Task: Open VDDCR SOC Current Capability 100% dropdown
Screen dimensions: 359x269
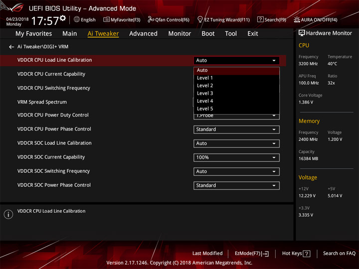Action: coord(236,157)
